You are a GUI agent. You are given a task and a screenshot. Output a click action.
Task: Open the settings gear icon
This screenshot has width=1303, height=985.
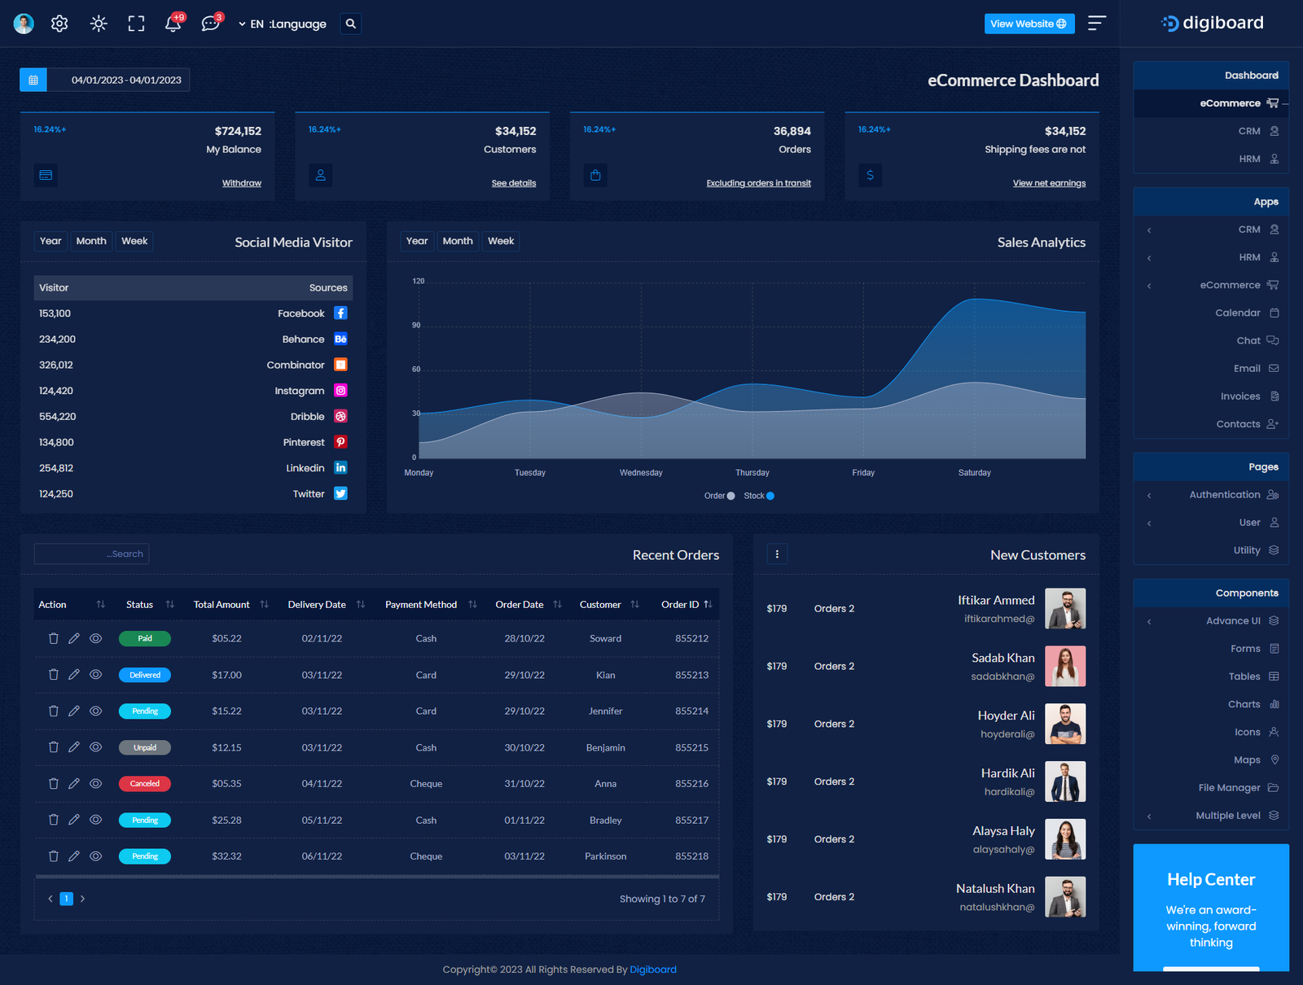point(59,24)
